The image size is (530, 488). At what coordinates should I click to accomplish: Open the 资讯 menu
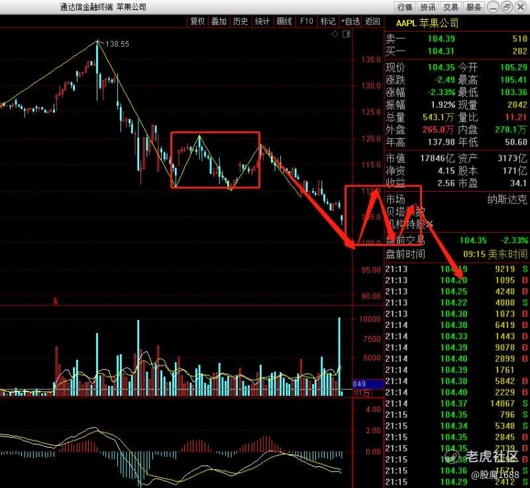coord(427,7)
